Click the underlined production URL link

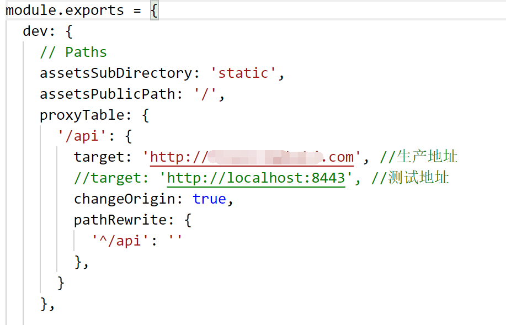coord(251,157)
